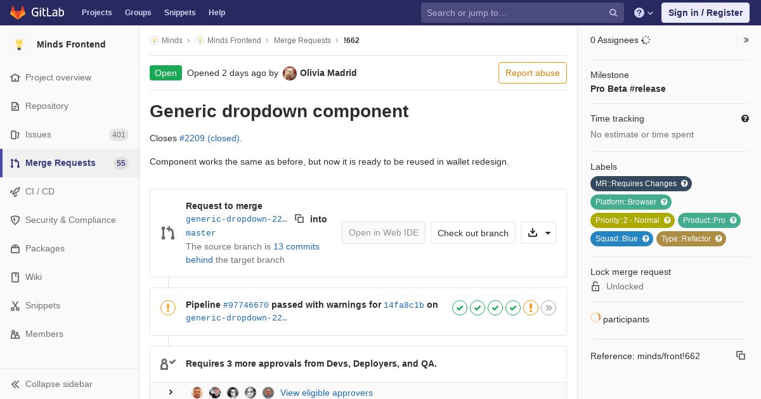The image size is (761, 399).
Task: Open the Help top menu item
Action: [x=217, y=13]
